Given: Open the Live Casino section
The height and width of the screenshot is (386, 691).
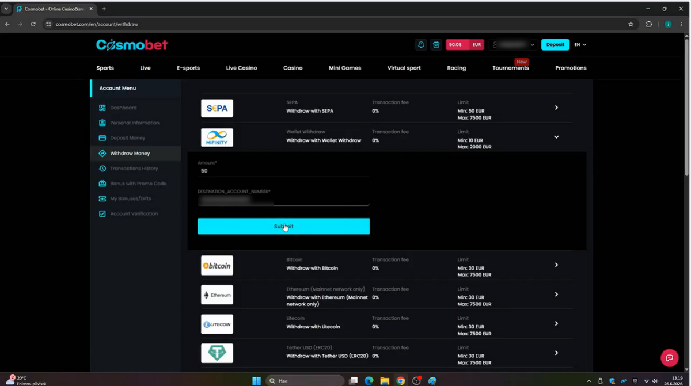Looking at the screenshot, I should point(241,68).
